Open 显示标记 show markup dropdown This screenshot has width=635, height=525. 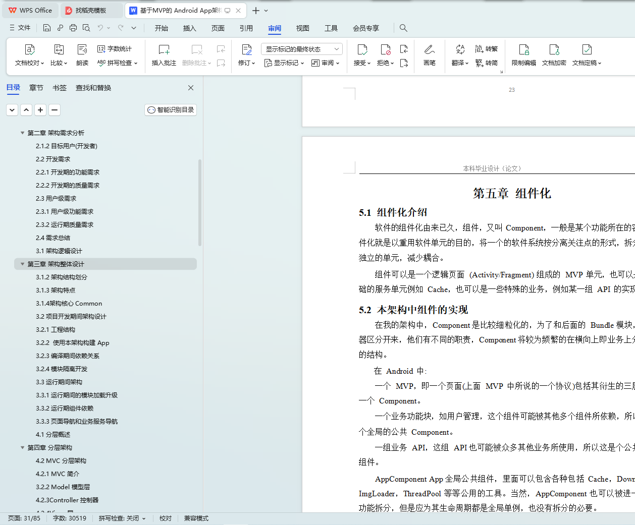point(284,63)
